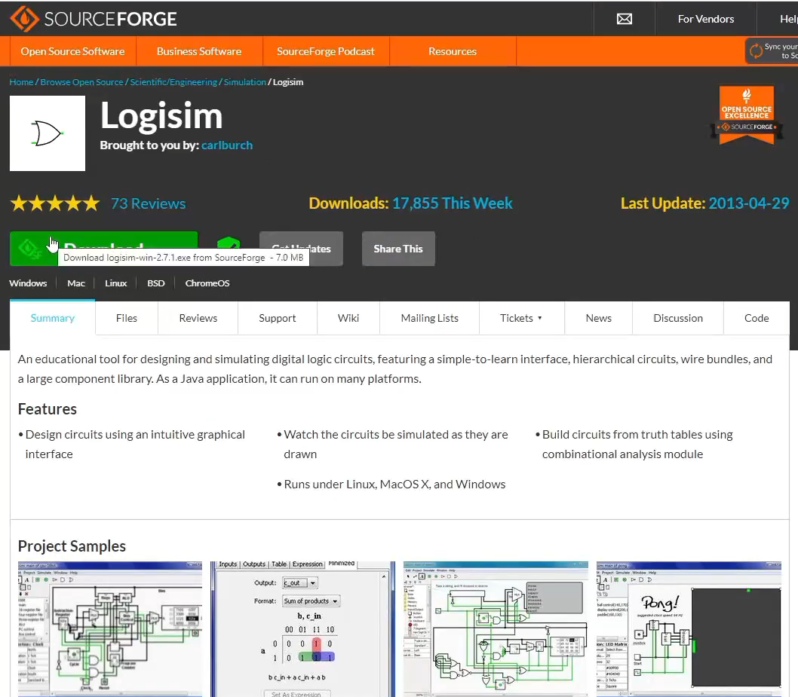Switch to the Code tab

(757, 318)
